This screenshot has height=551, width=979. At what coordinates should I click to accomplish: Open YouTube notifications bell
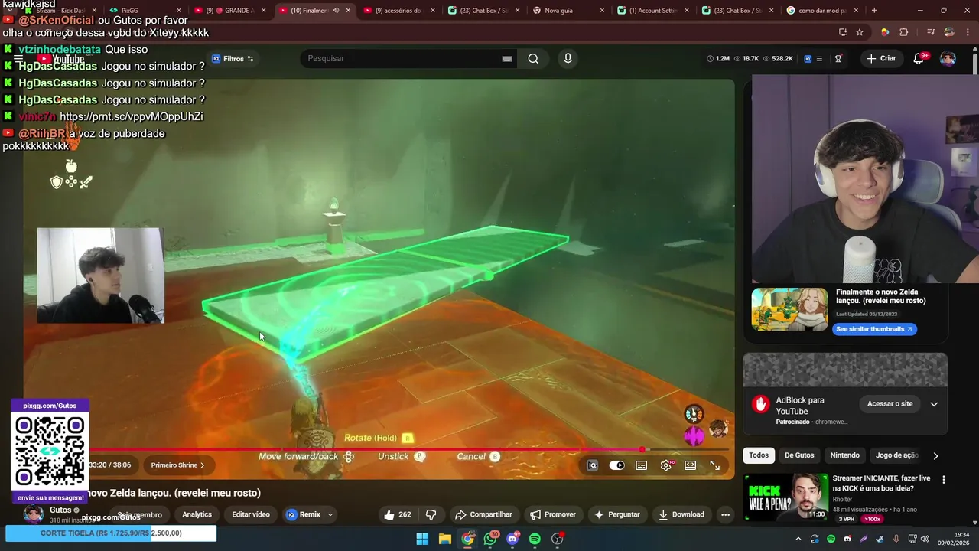(x=919, y=58)
